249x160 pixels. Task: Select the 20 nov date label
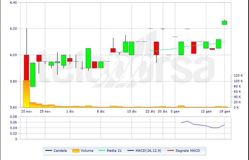click(x=27, y=111)
